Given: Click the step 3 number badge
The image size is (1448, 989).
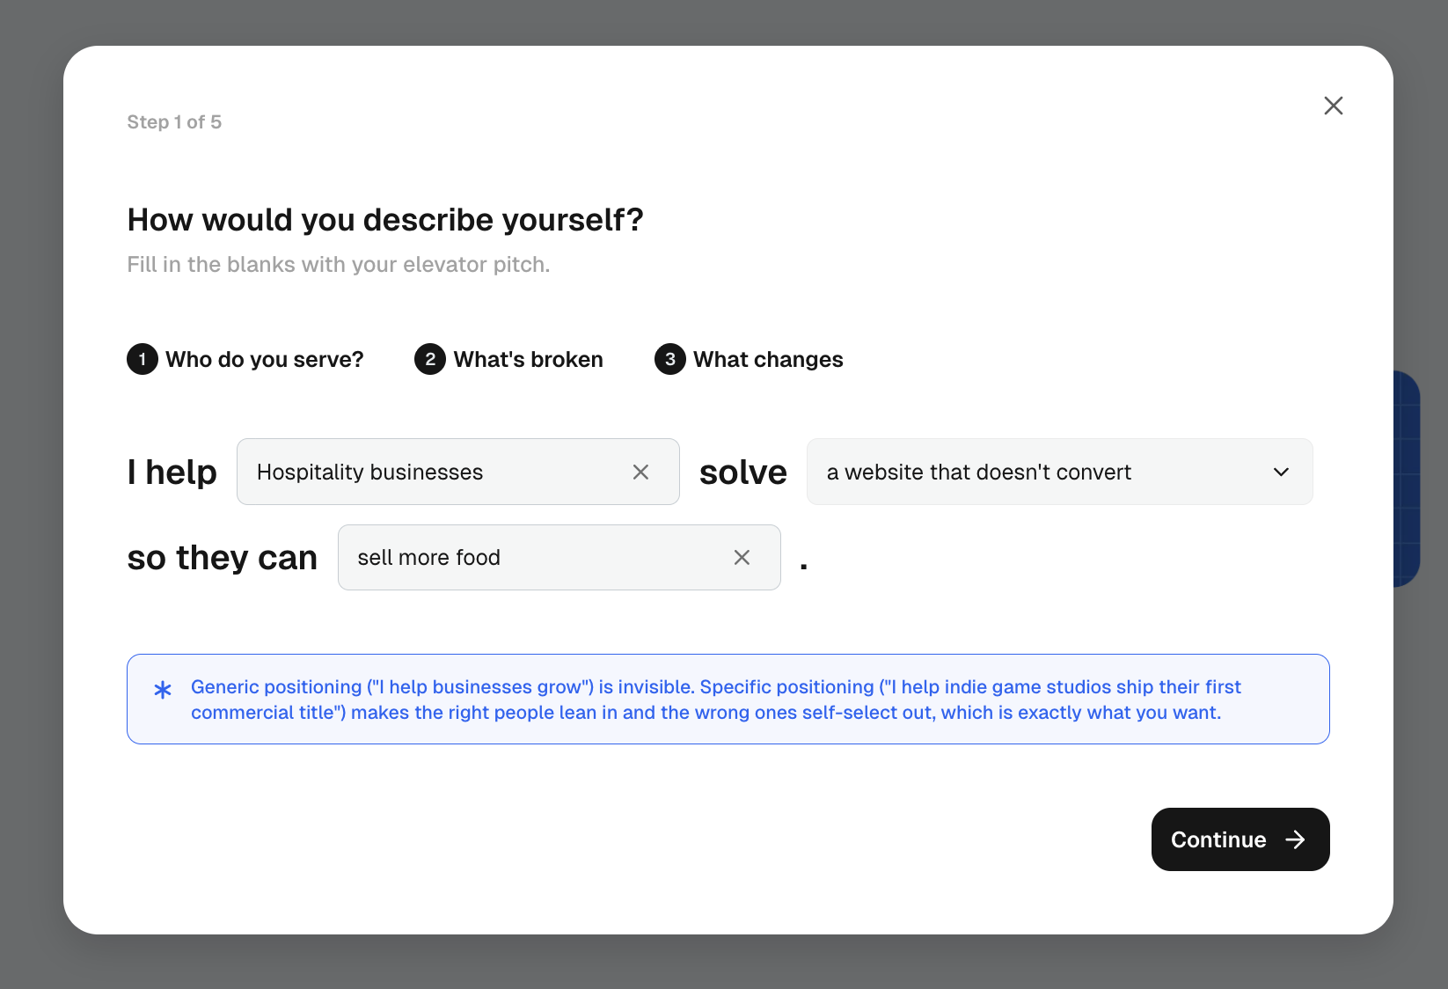Looking at the screenshot, I should click(x=670, y=359).
